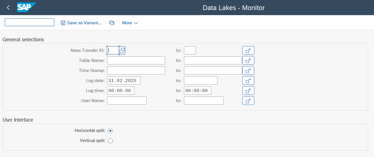Viewport: 374px width, 157px height.
Task: Click the copy icon beside Save as Variant
Action: pos(112,23)
